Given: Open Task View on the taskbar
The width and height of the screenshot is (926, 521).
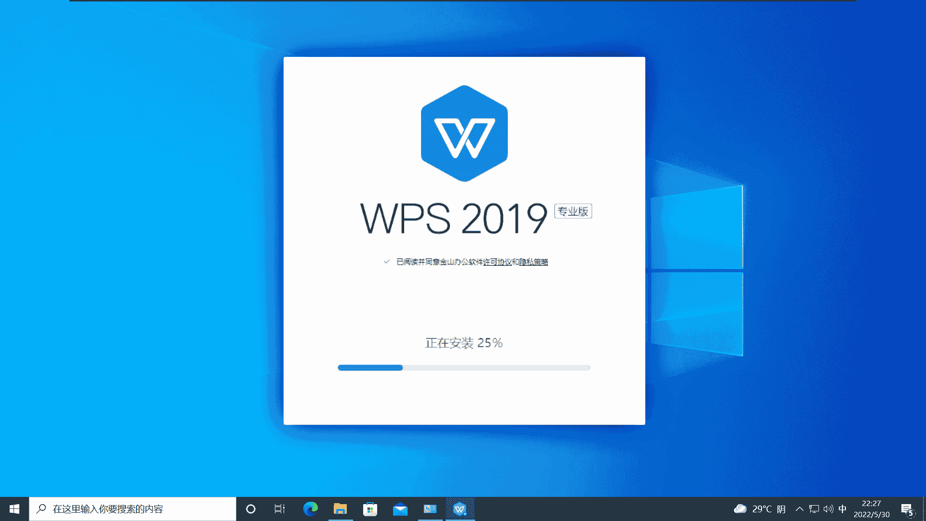Looking at the screenshot, I should point(280,509).
